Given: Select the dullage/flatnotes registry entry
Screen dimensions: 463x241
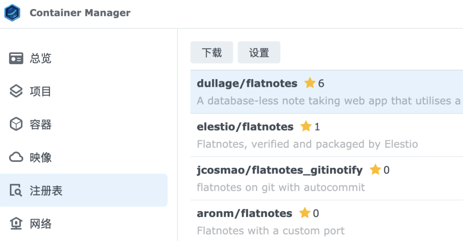Looking at the screenshot, I should [x=326, y=92].
